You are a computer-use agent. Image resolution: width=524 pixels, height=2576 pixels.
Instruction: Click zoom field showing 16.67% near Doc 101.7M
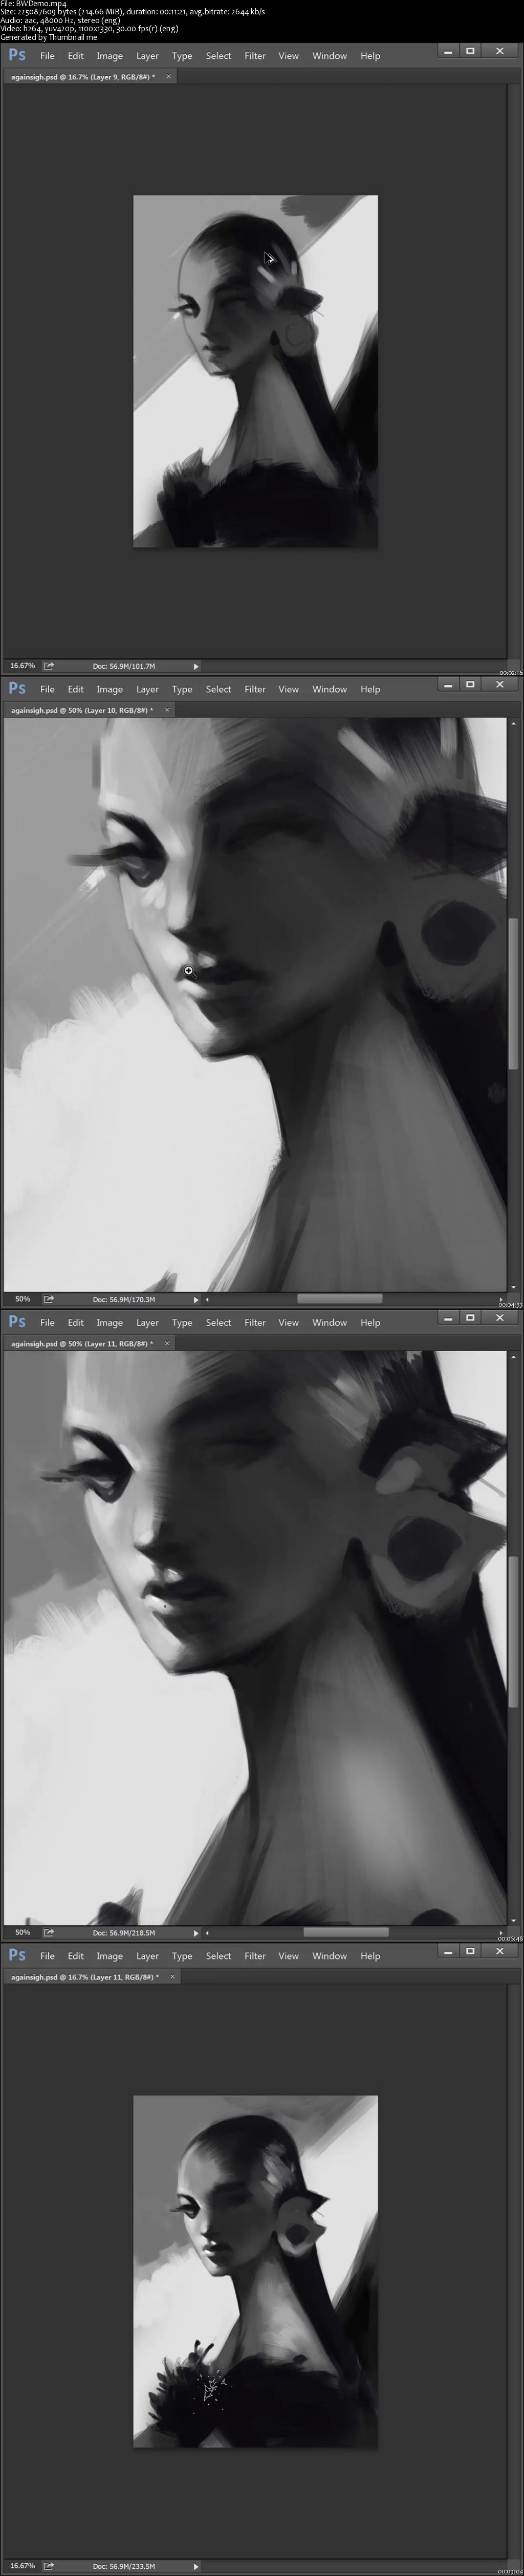point(22,666)
